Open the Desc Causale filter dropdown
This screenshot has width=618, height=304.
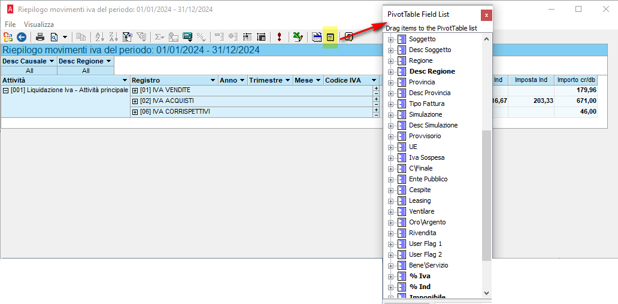click(x=51, y=61)
